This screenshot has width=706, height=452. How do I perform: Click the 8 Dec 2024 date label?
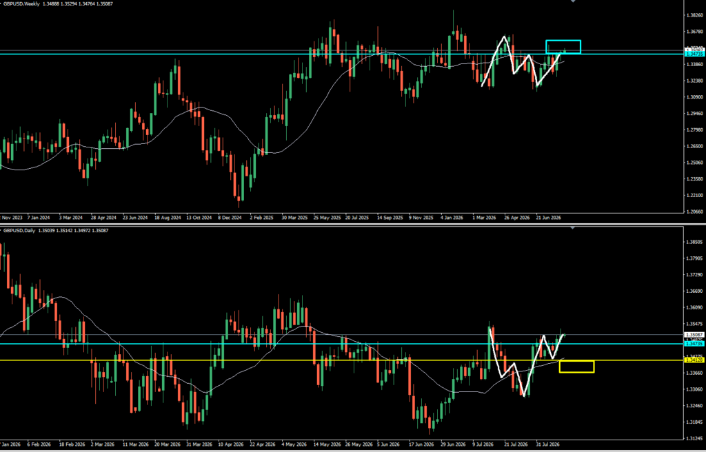230,218
